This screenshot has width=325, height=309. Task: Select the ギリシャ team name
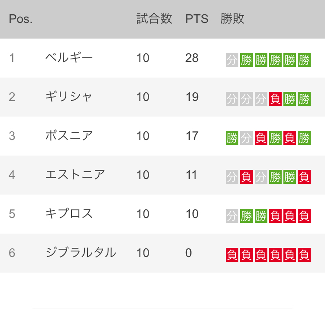(x=68, y=97)
